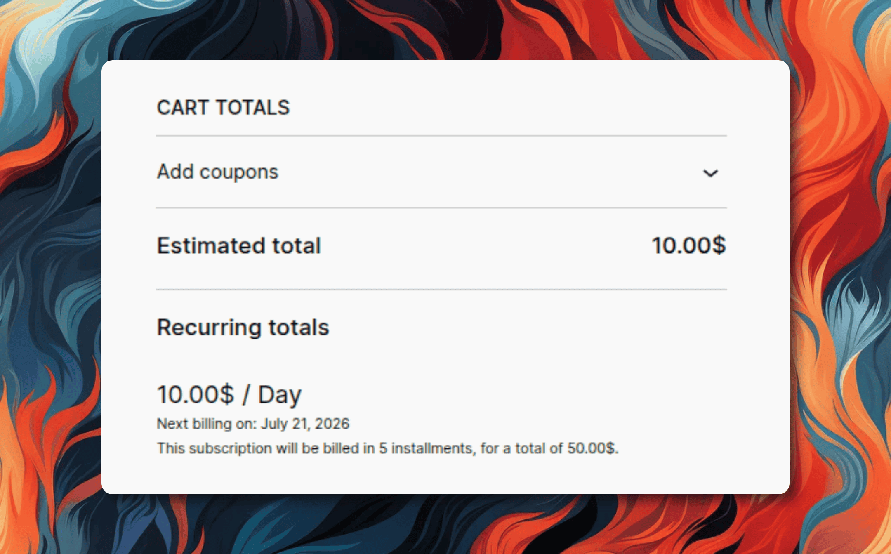The width and height of the screenshot is (891, 554).
Task: Click the word Day in recurring price
Action: click(x=280, y=395)
